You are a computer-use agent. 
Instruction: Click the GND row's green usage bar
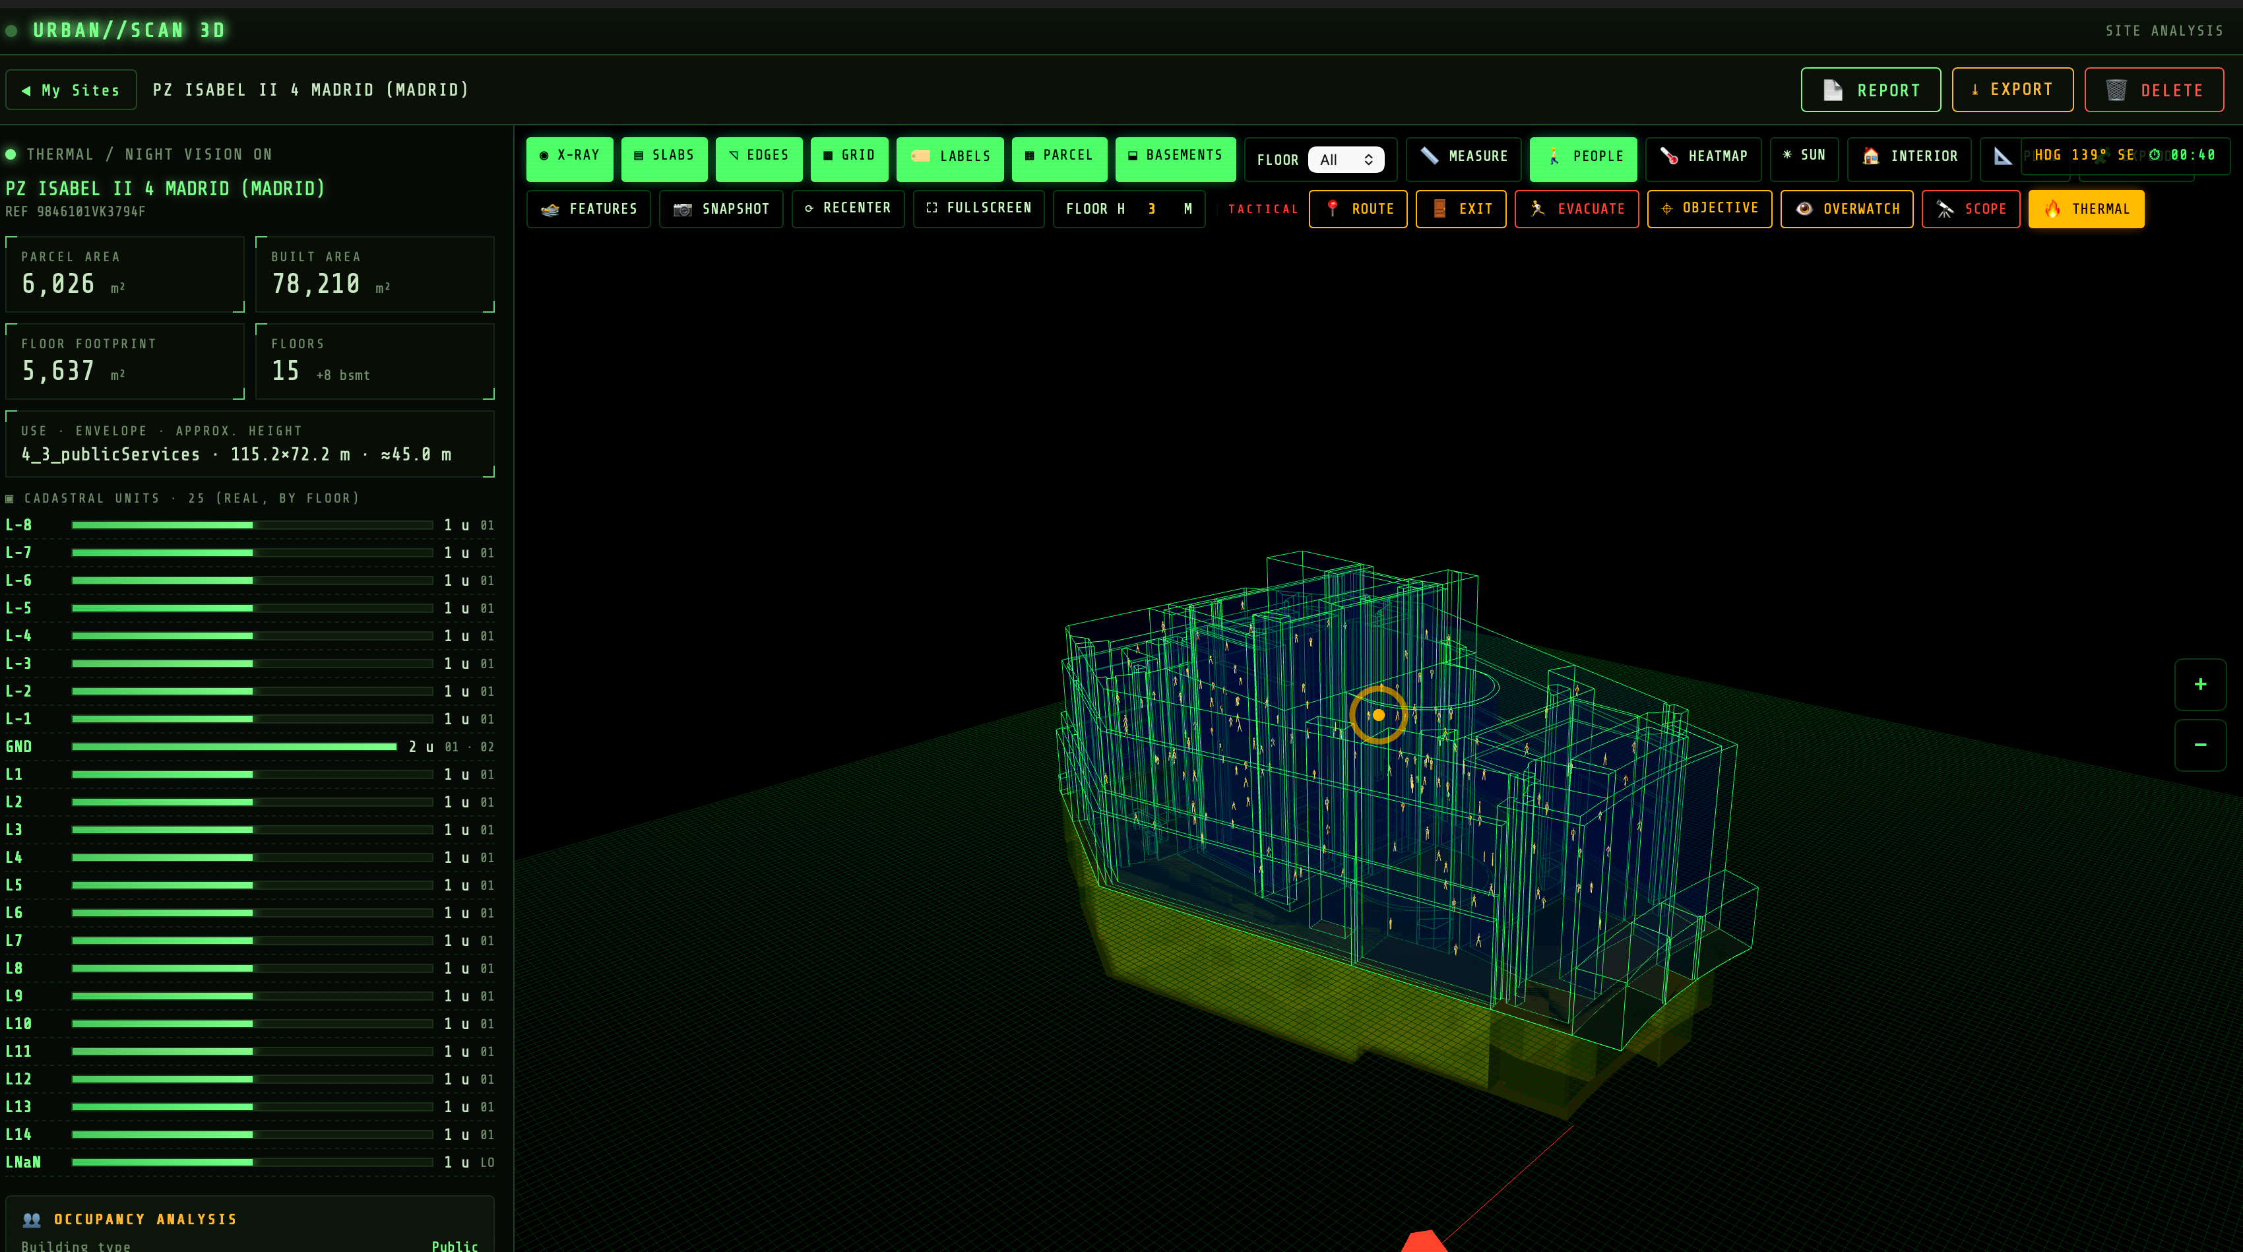234,747
